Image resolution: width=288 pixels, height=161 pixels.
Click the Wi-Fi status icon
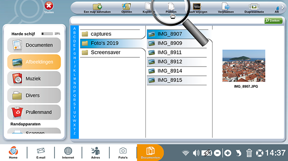[186, 153]
